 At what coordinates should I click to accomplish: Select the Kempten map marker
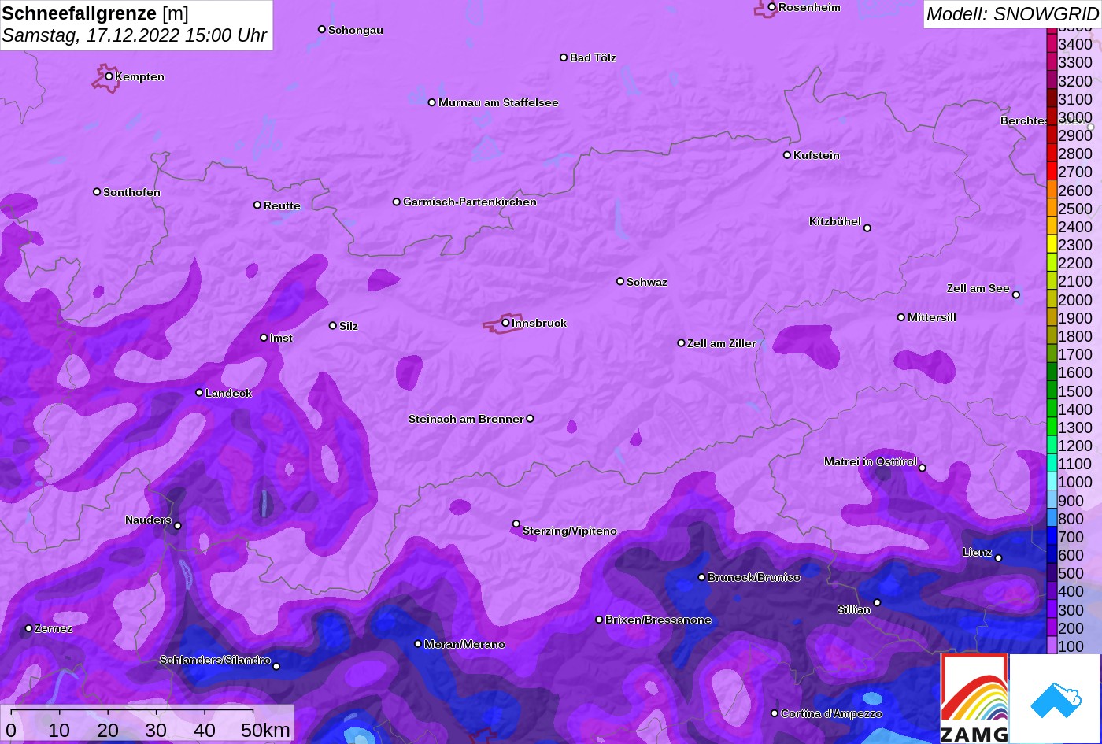(109, 76)
